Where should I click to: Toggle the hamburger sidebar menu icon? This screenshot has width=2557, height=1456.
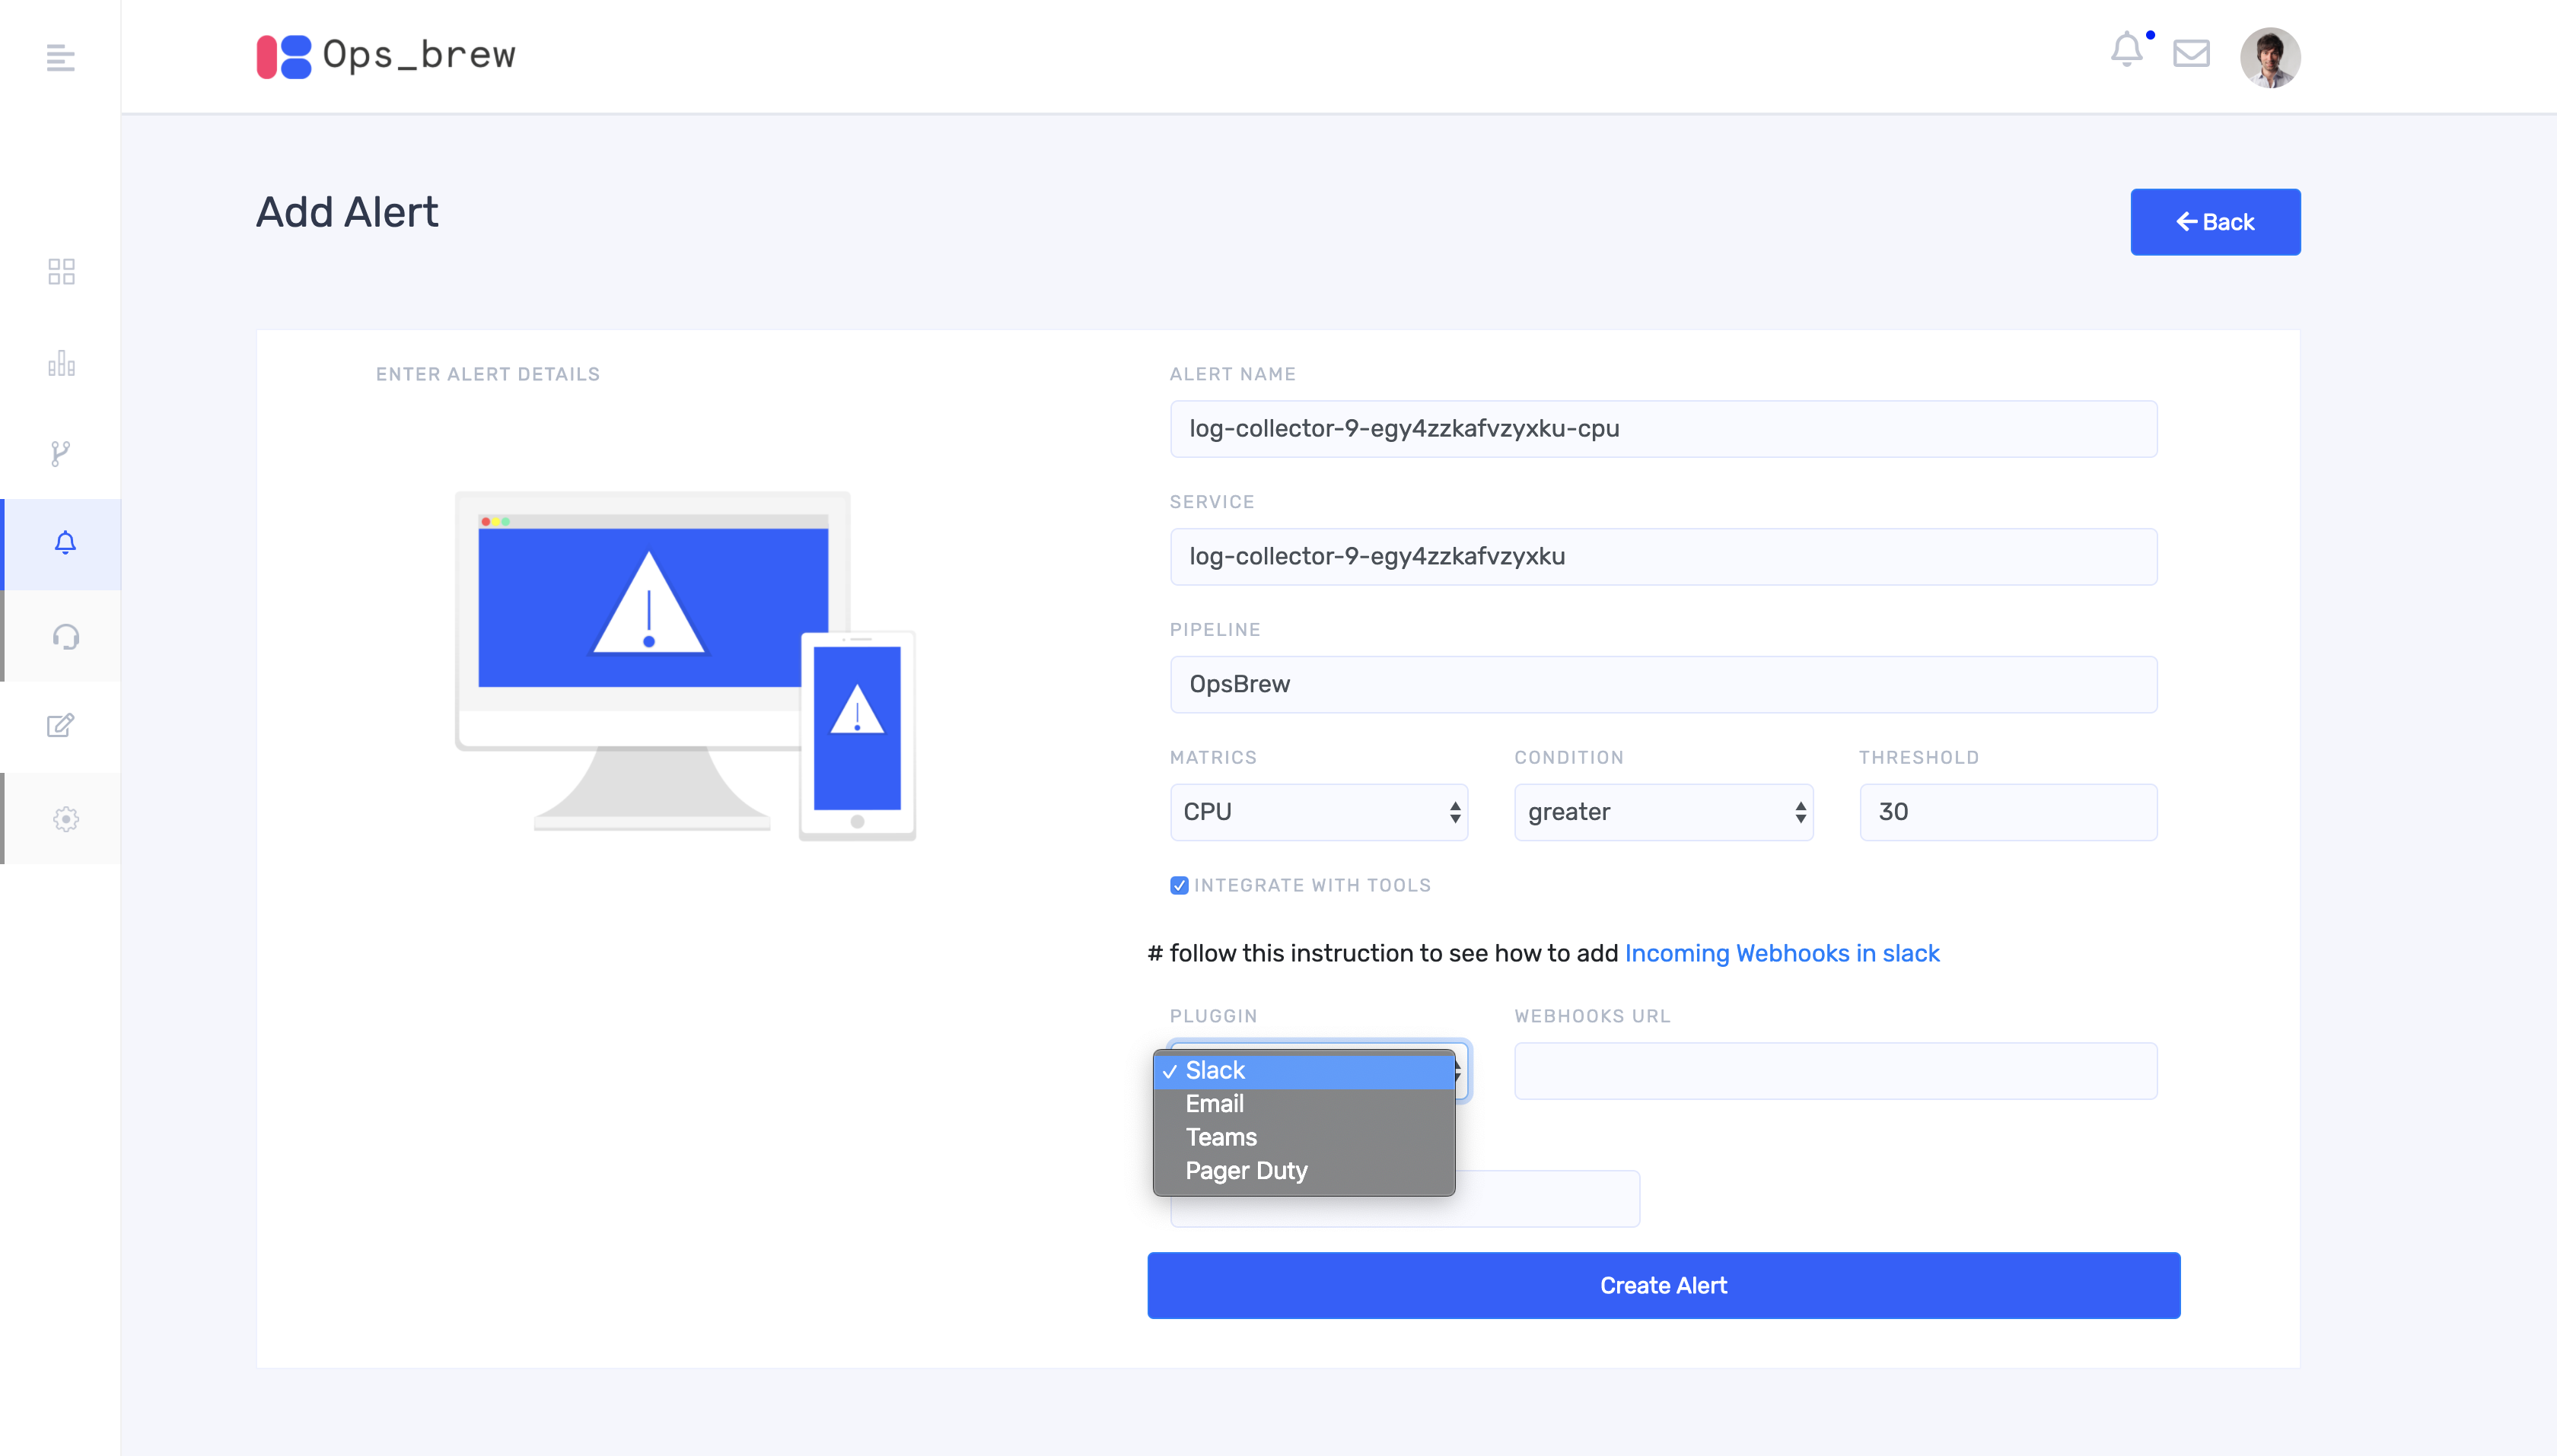[x=60, y=58]
